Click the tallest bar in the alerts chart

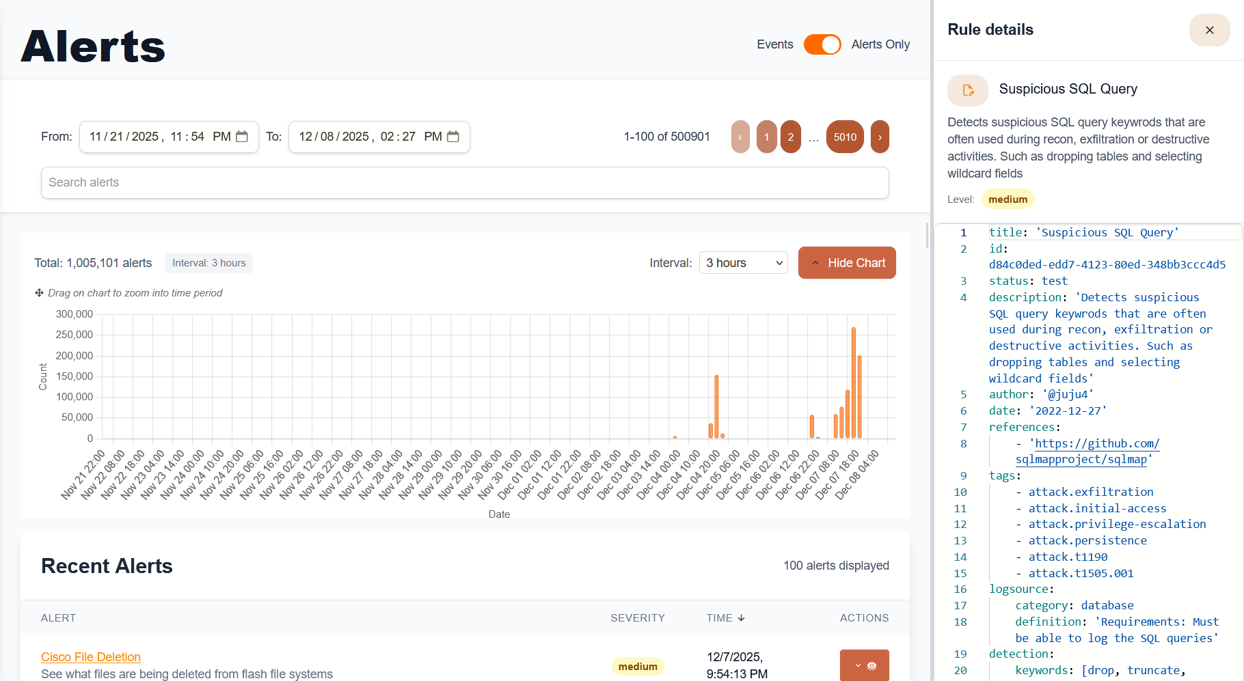point(854,383)
